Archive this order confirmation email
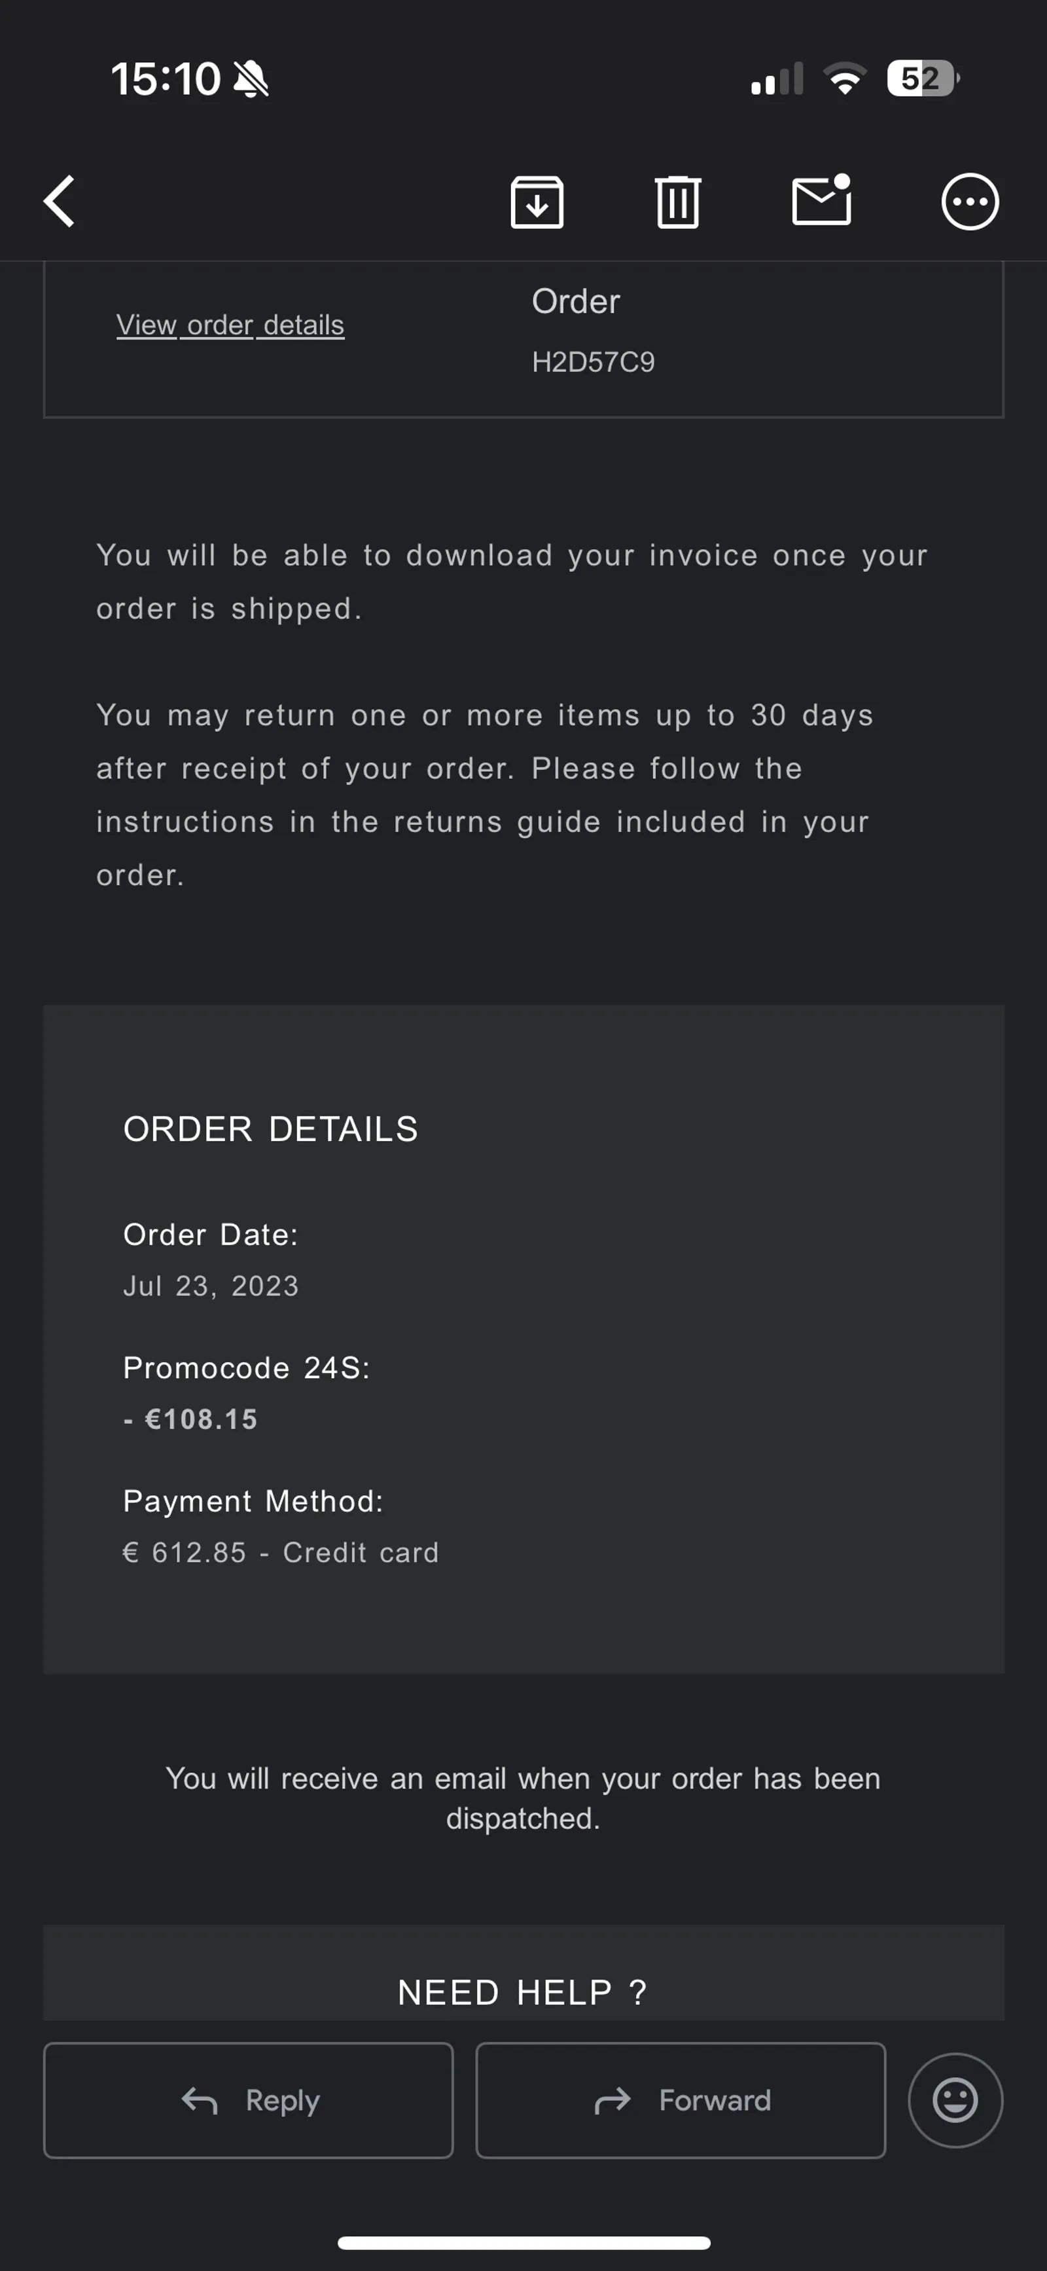This screenshot has width=1047, height=2271. (537, 202)
